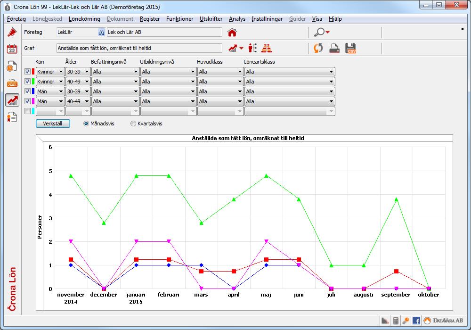
Task: Click the stacked bars pyramid icon
Action: click(267, 48)
